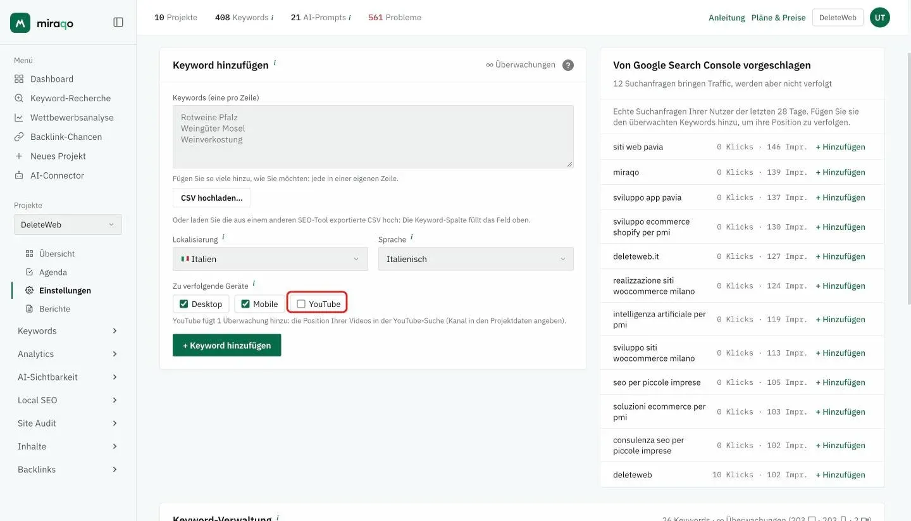911x521 pixels.
Task: Focus the Keywords textarea field
Action: (373, 137)
